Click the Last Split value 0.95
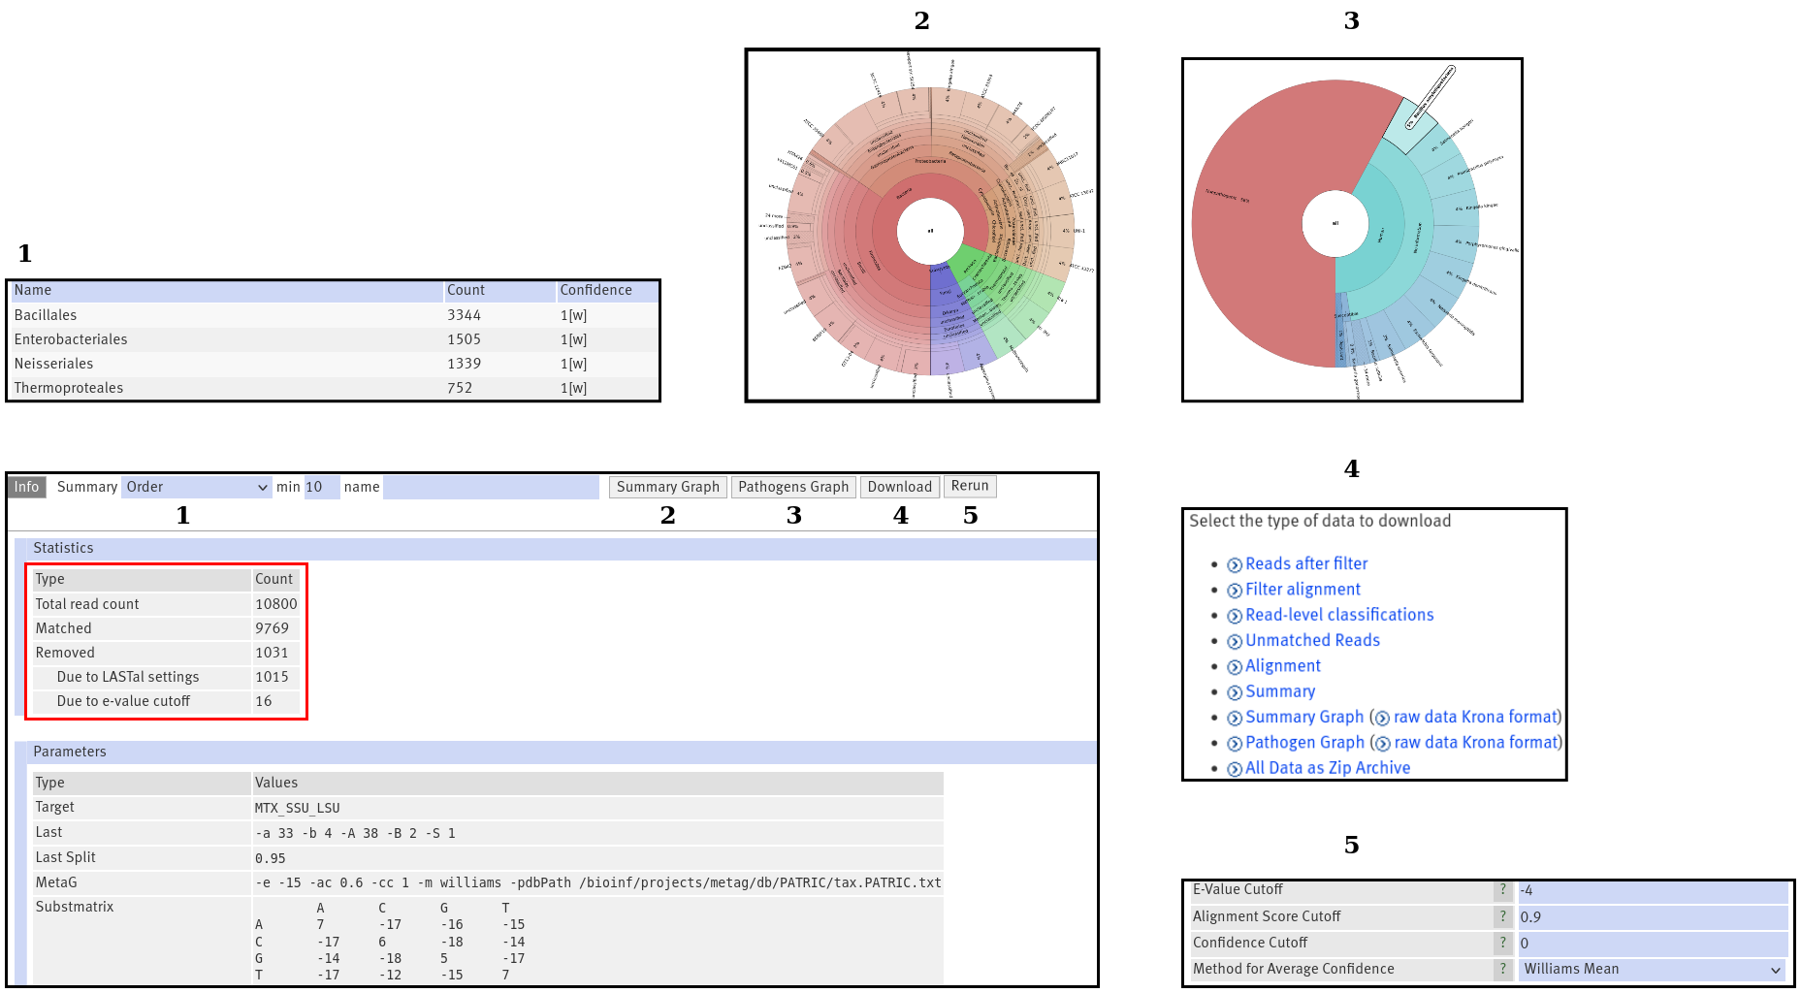 tap(271, 858)
